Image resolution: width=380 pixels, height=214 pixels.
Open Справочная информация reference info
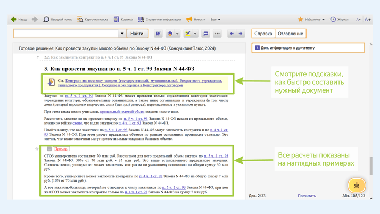pyautogui.click(x=159, y=19)
